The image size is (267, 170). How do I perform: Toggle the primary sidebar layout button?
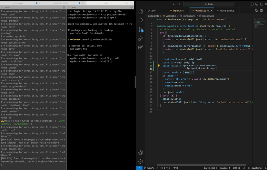(252, 4)
